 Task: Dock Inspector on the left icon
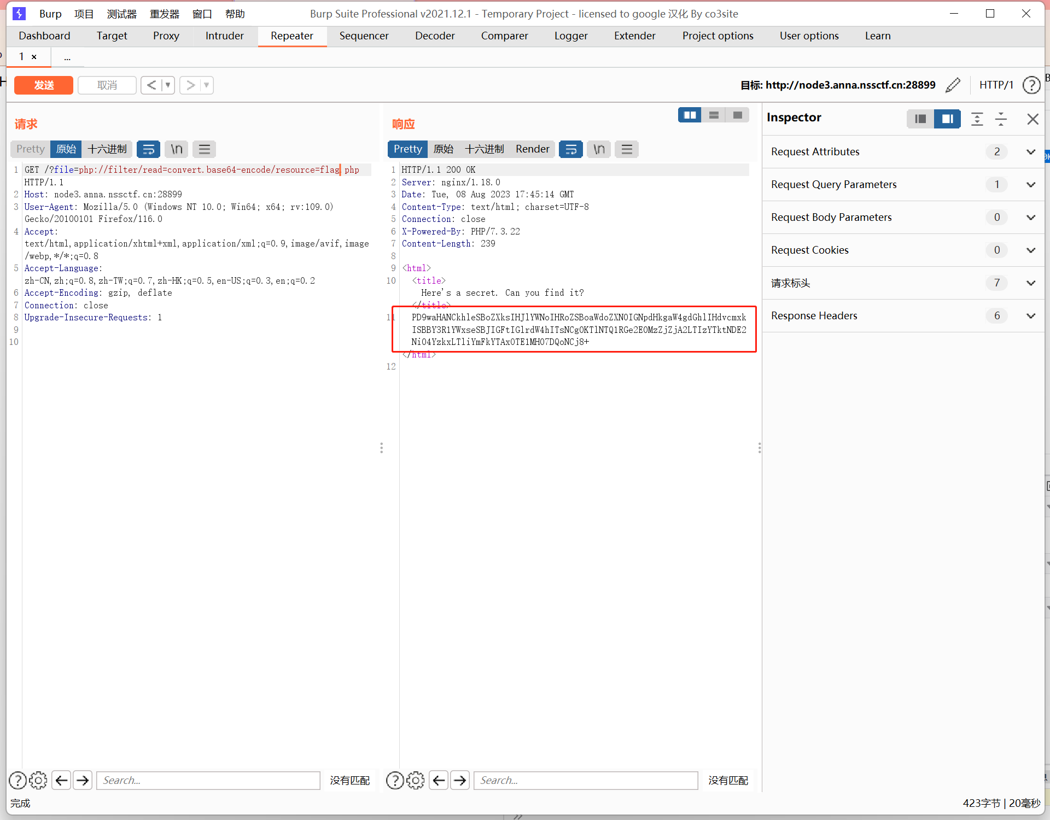click(920, 119)
